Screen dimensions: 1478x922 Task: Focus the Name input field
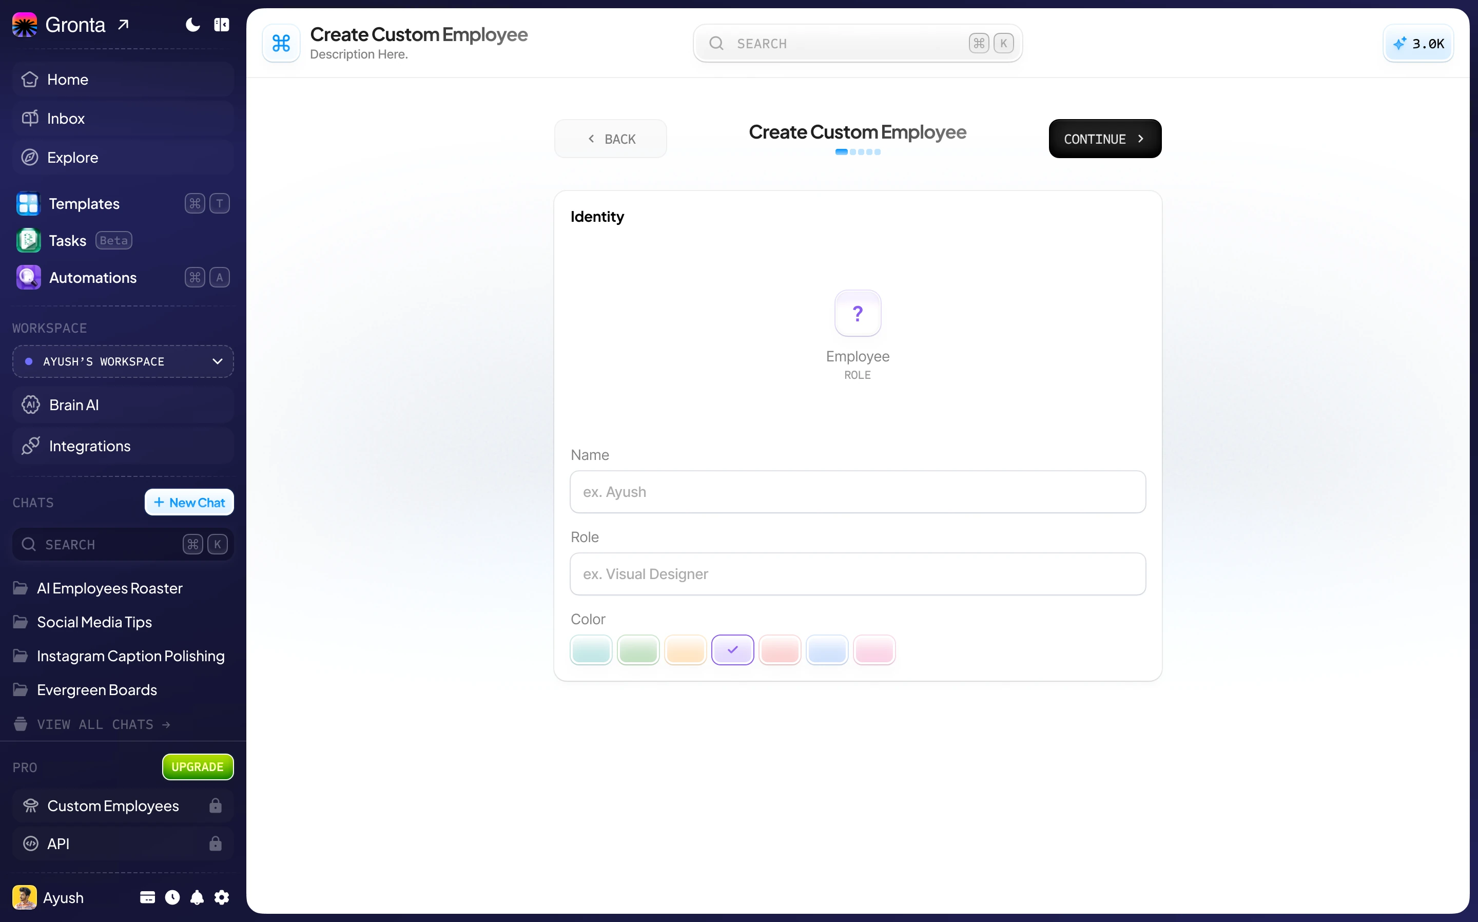click(858, 492)
